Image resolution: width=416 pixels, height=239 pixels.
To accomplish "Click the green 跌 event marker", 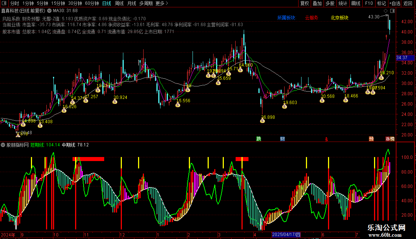I will pos(259,139).
